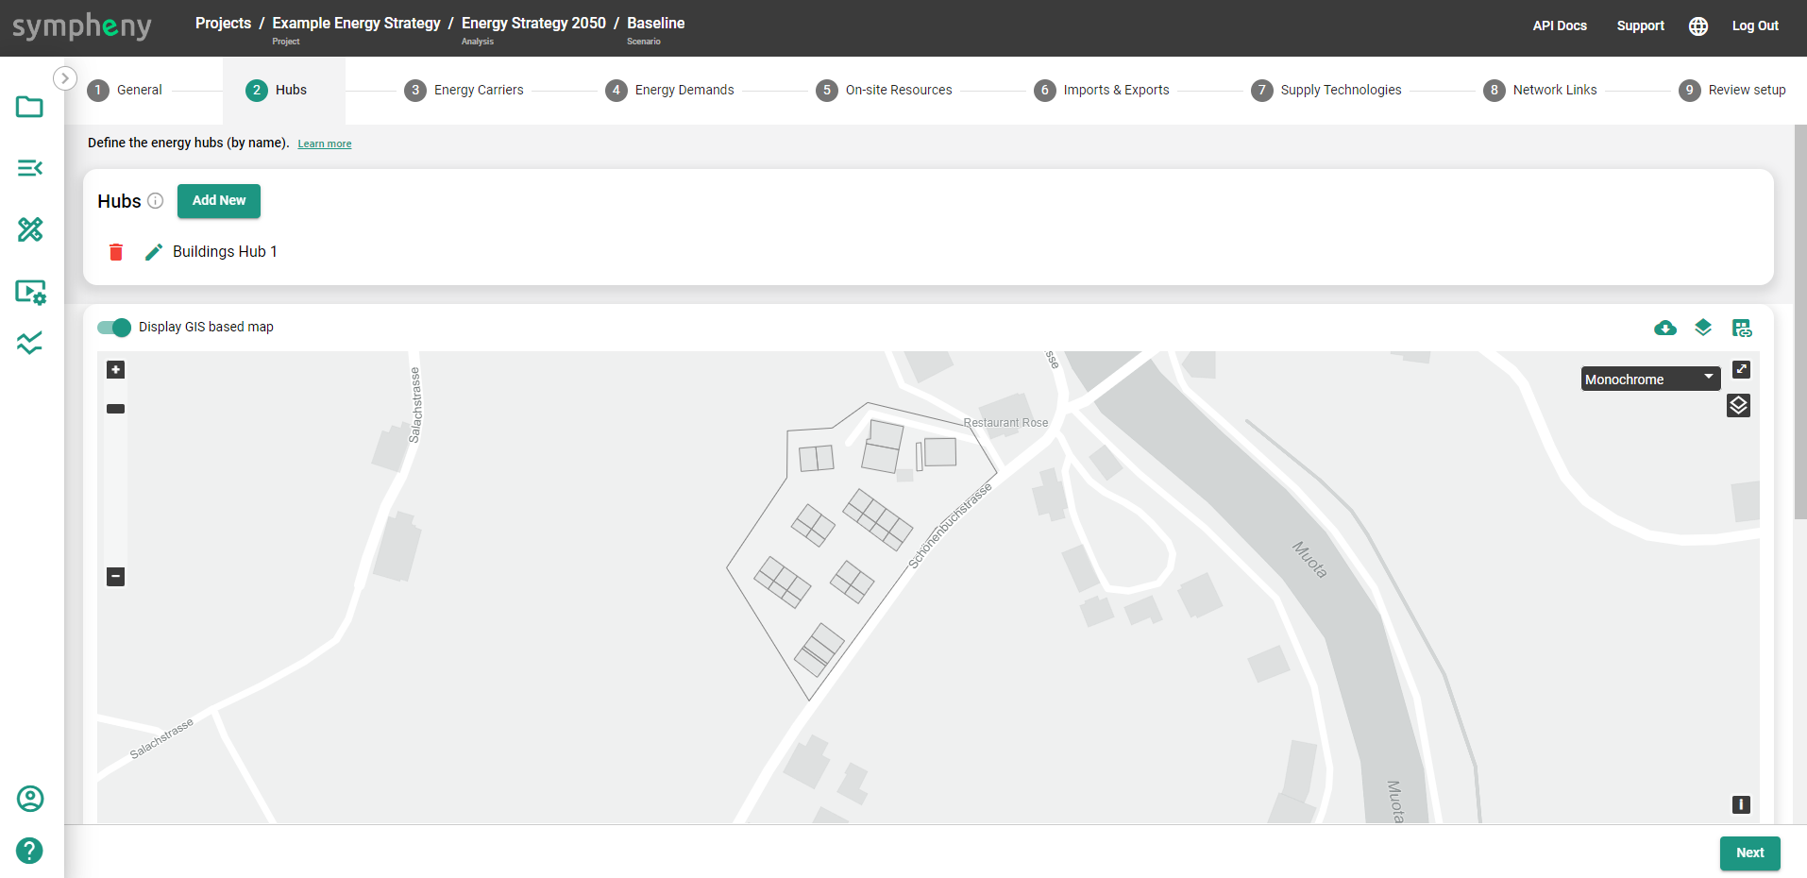
Task: Open the map layers stack icon
Action: pyautogui.click(x=1738, y=406)
